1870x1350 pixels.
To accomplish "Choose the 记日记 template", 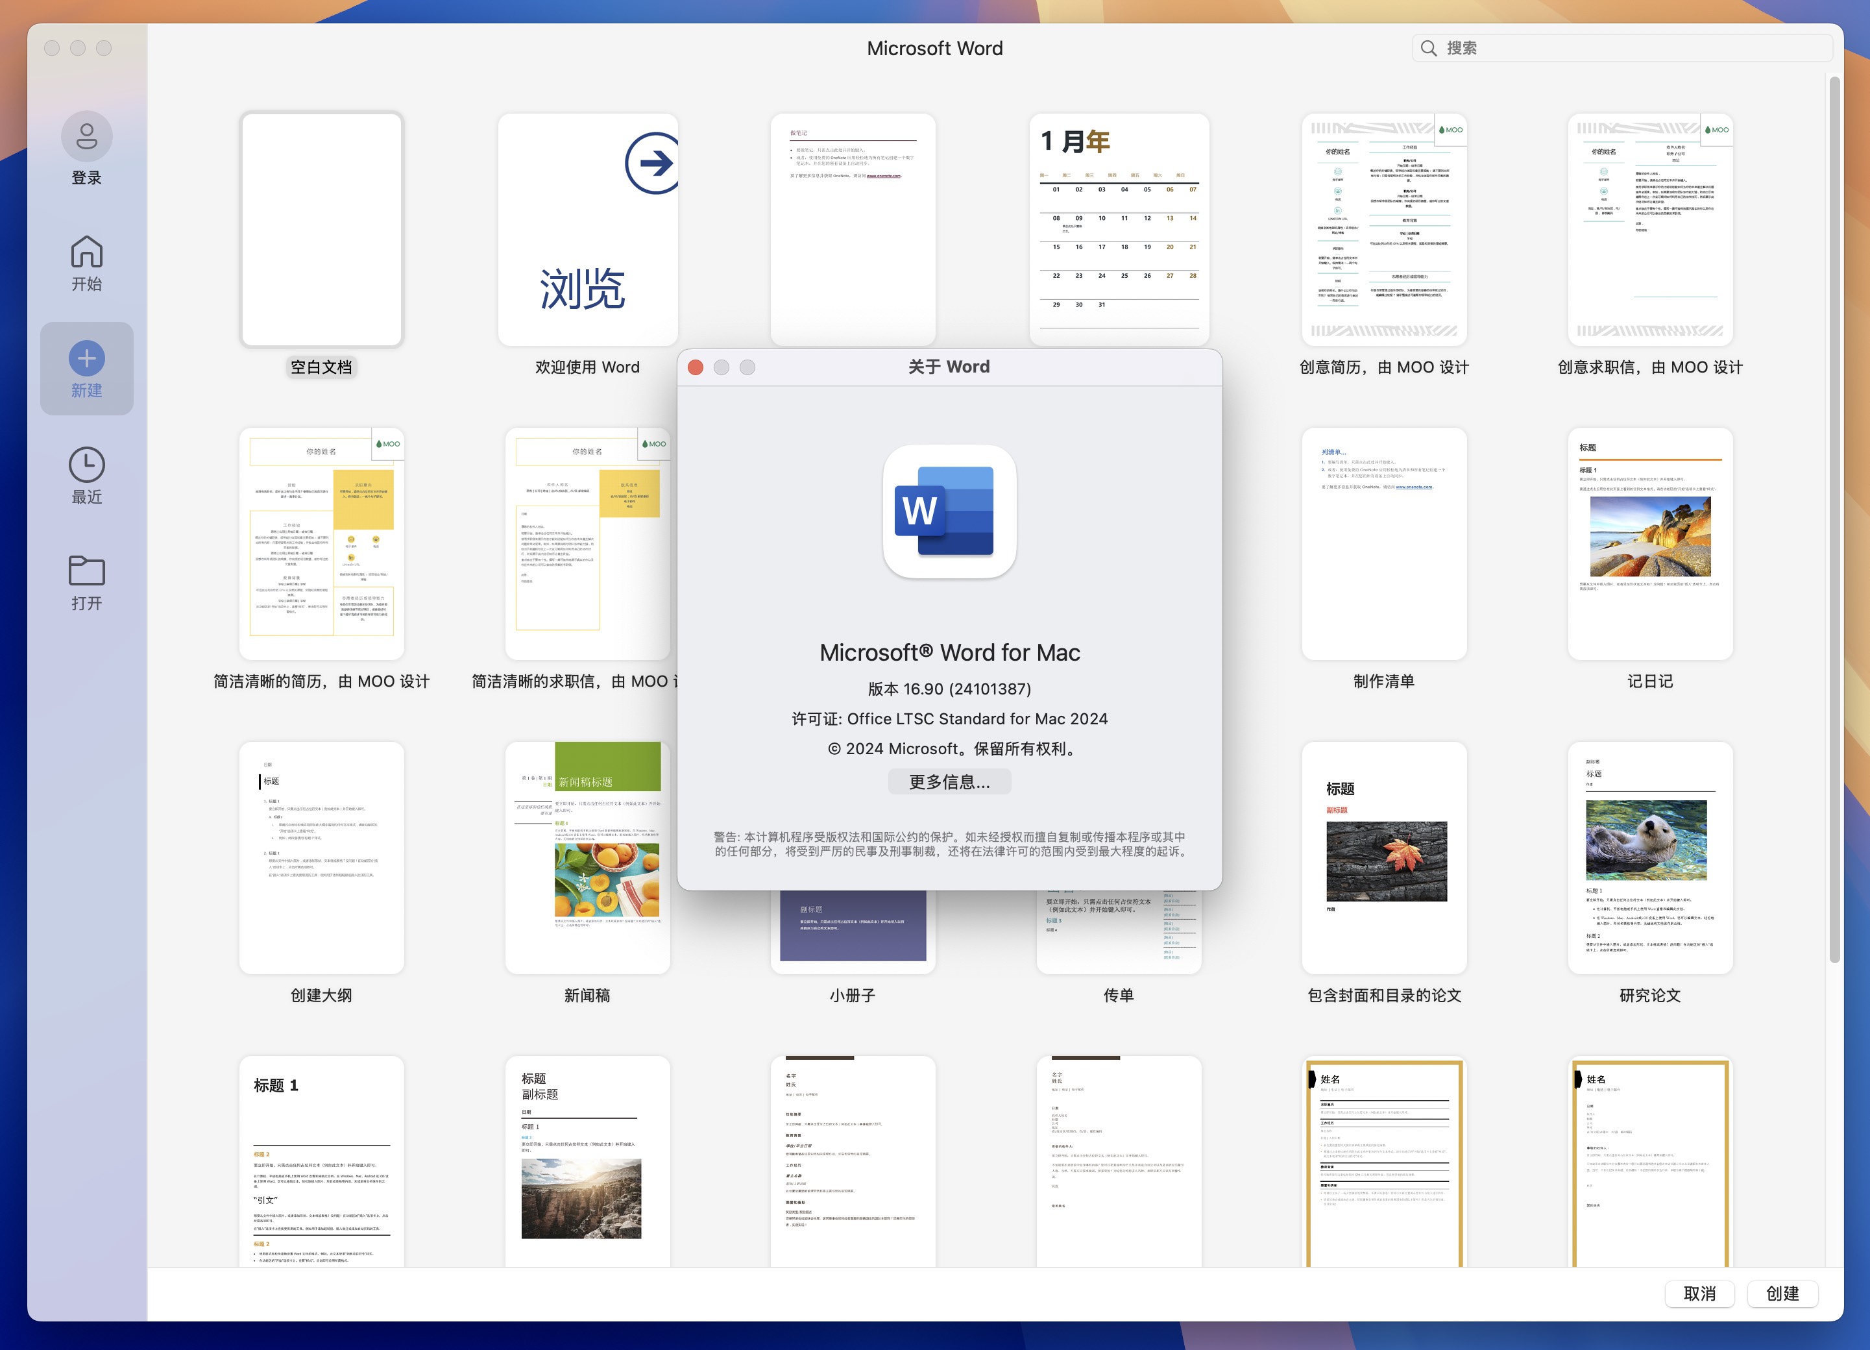I will [1650, 543].
